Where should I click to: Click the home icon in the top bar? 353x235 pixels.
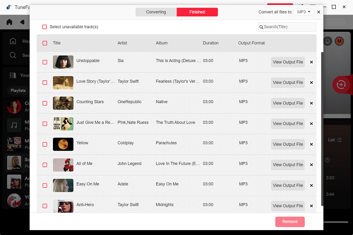[9, 22]
